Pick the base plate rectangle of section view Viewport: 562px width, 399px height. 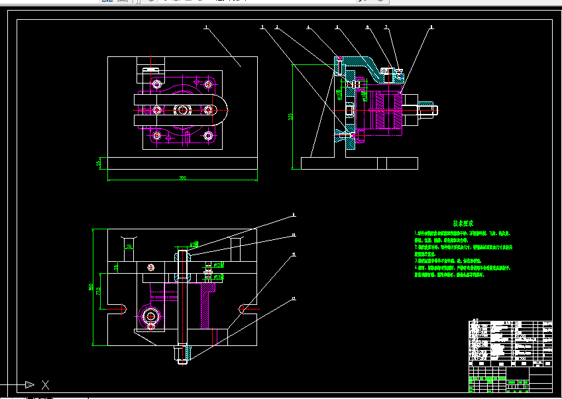tap(359, 164)
